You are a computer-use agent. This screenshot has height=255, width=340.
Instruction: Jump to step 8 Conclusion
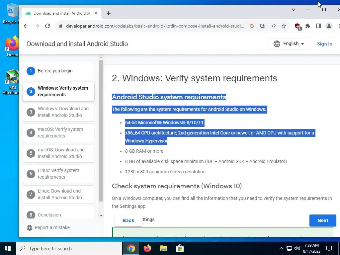click(58, 213)
